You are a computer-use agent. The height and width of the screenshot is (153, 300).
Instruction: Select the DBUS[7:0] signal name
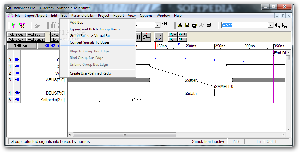pos(55,93)
